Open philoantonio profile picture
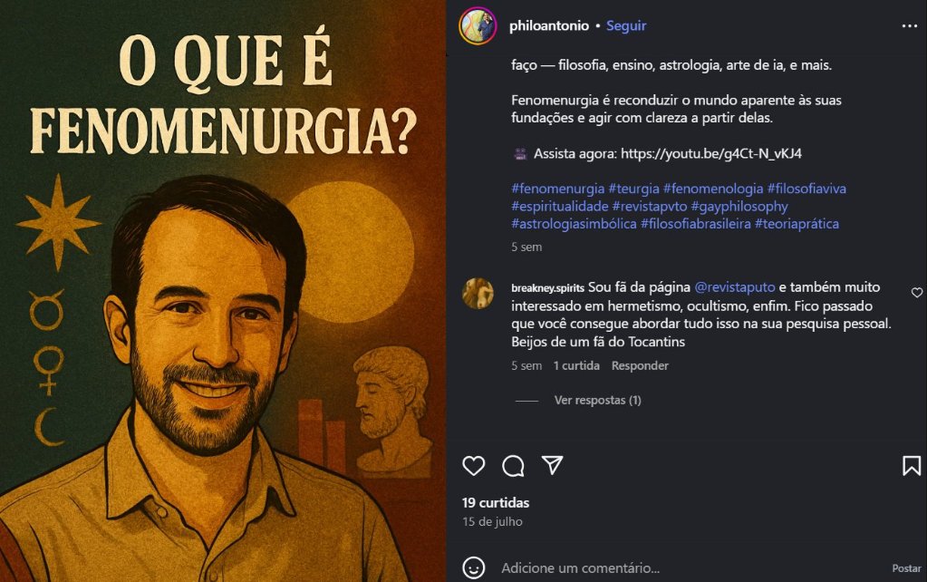The width and height of the screenshot is (927, 582). coord(478,25)
